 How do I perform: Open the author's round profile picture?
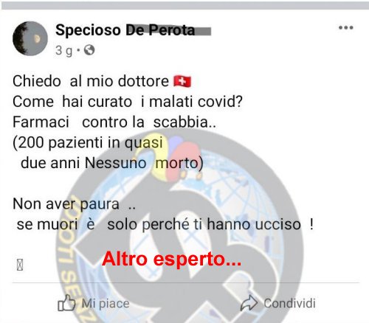click(x=30, y=38)
